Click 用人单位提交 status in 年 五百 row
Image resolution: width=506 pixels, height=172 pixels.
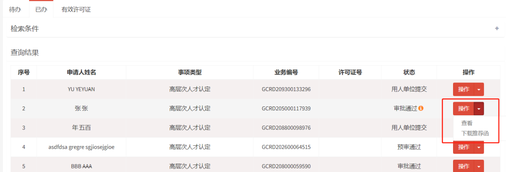click(x=409, y=128)
